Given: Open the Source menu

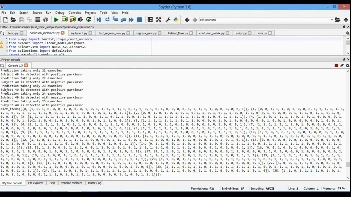Looking at the screenshot, I should pyautogui.click(x=37, y=13).
